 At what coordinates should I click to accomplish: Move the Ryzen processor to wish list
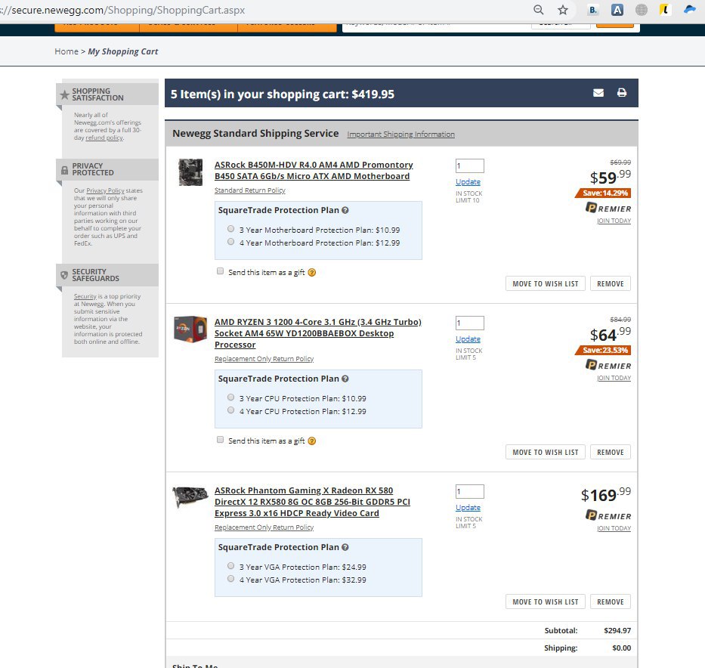pos(546,452)
